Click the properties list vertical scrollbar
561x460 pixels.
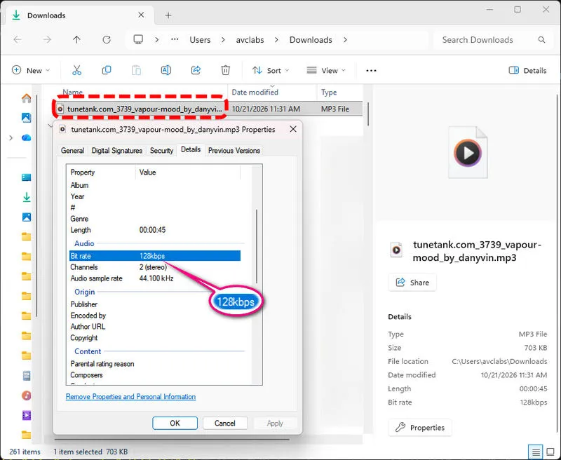pos(257,247)
